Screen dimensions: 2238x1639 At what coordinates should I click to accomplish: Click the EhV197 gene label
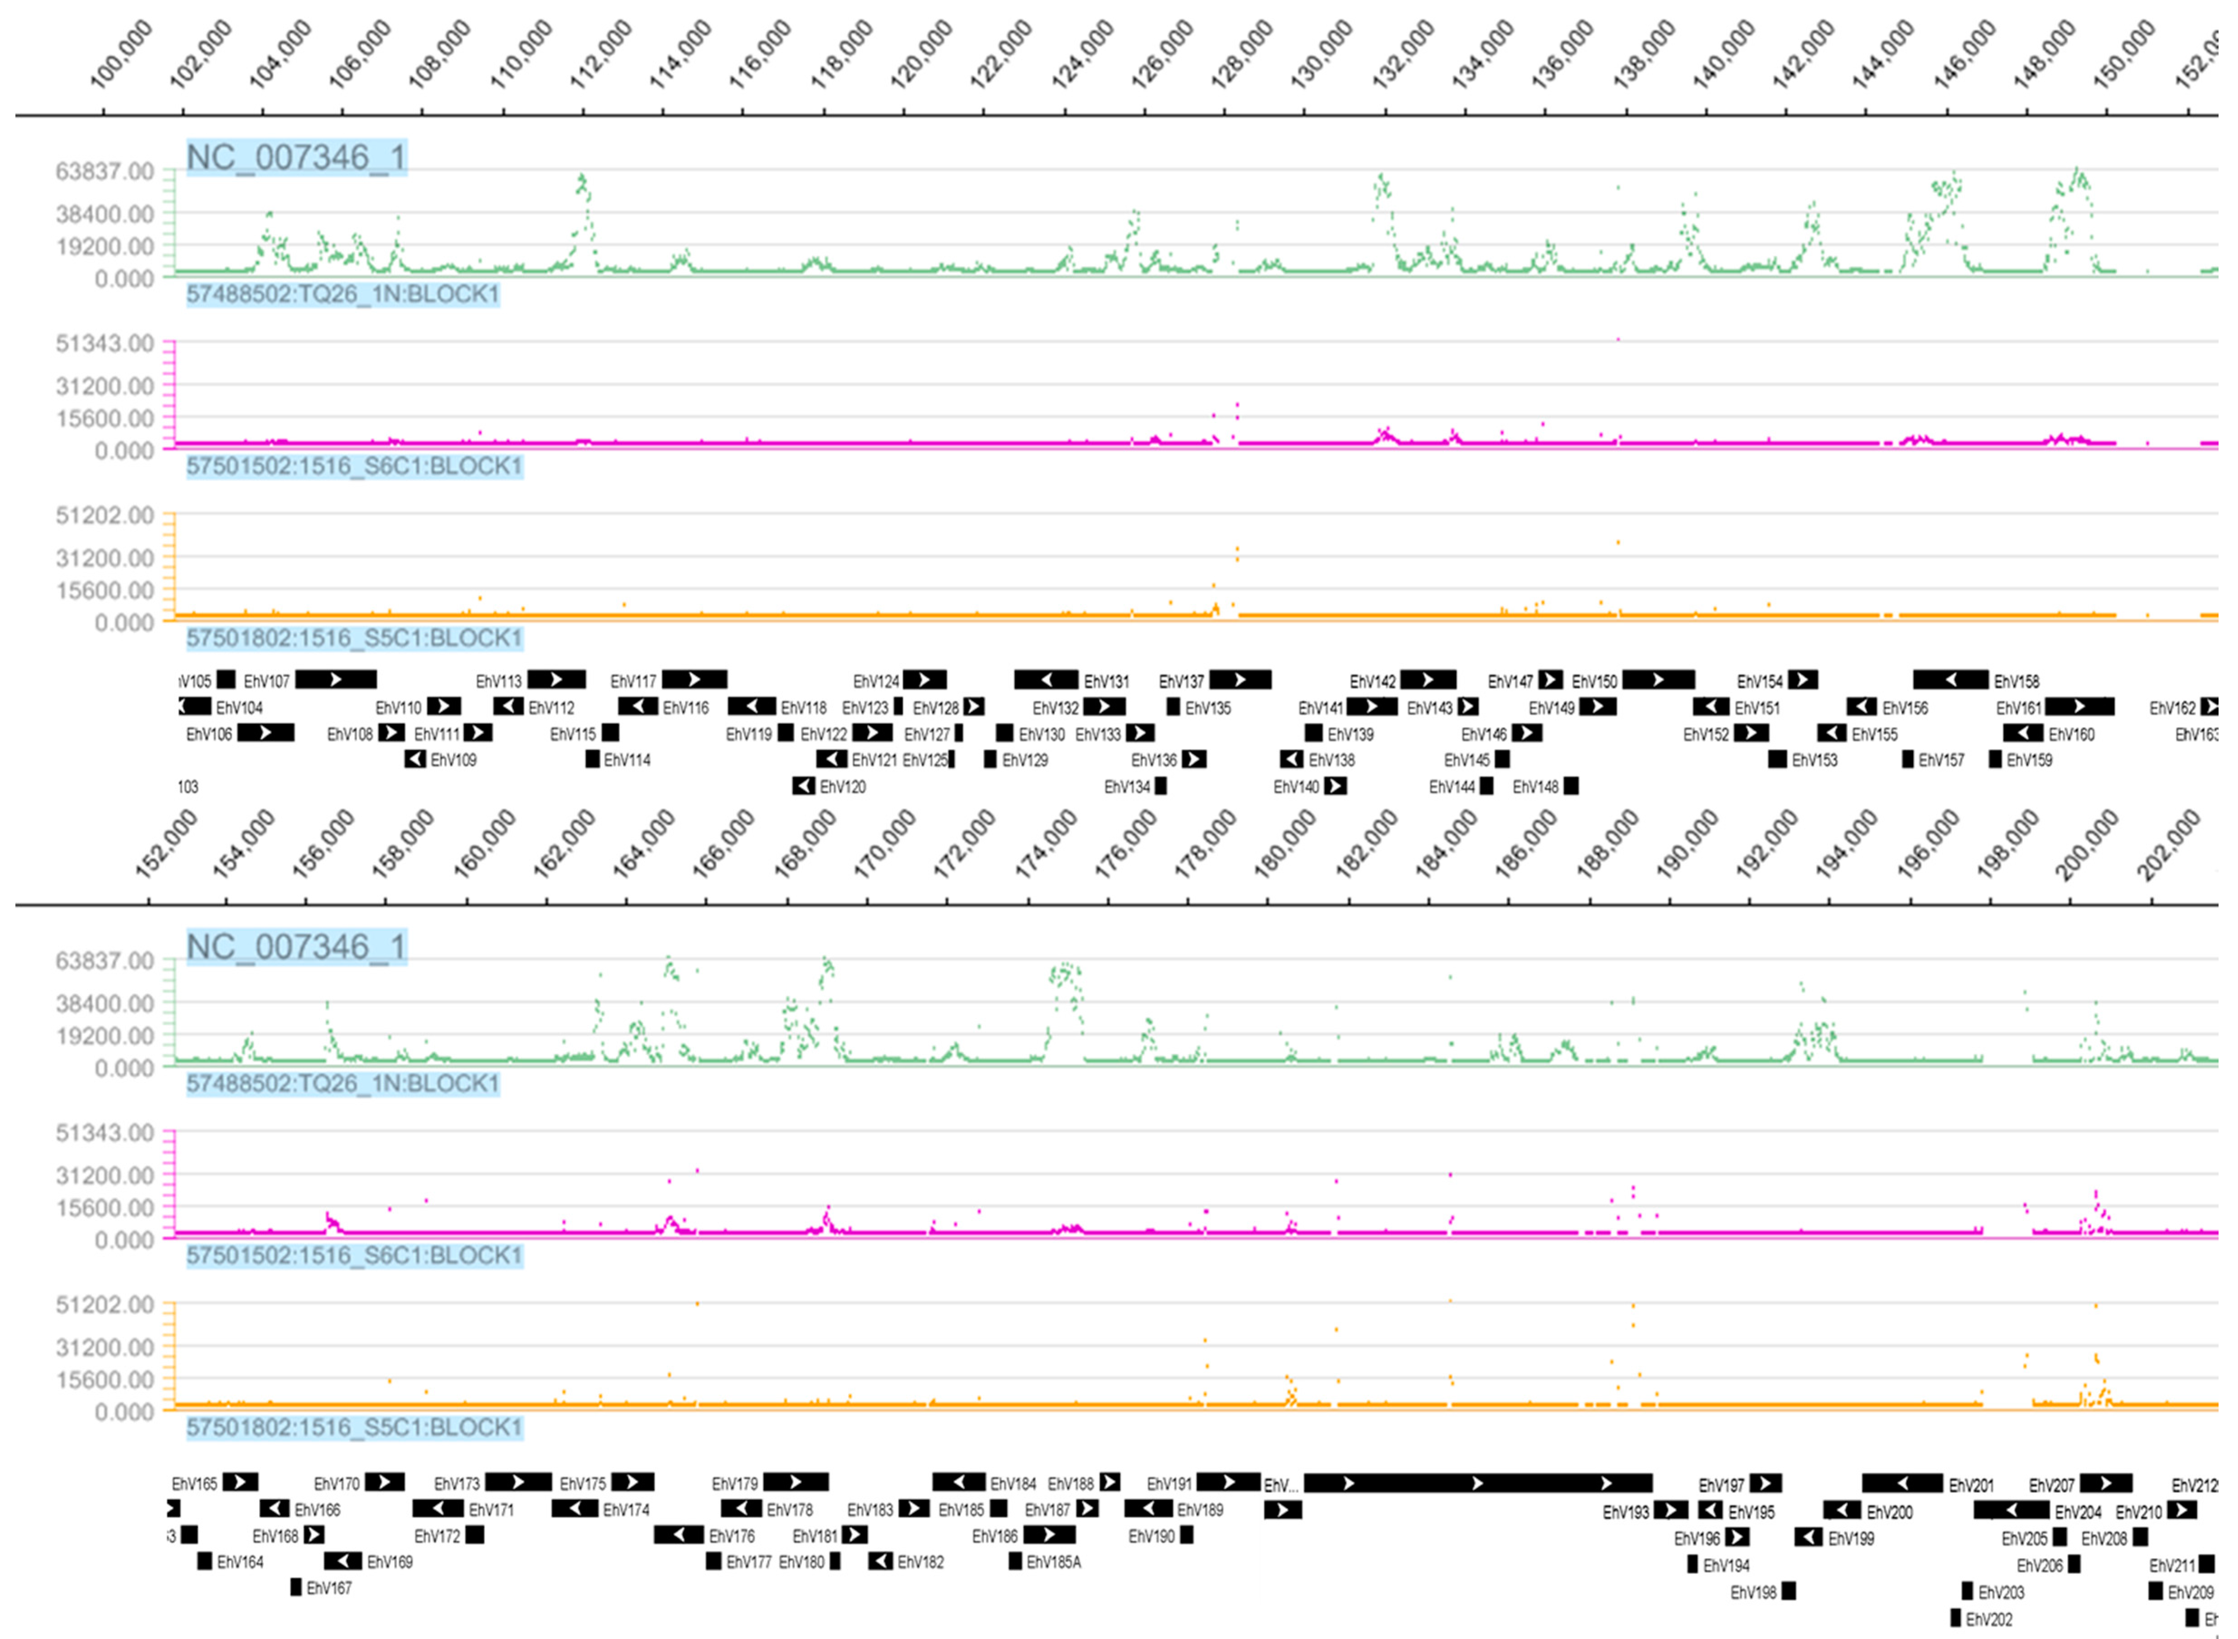click(x=1722, y=1486)
